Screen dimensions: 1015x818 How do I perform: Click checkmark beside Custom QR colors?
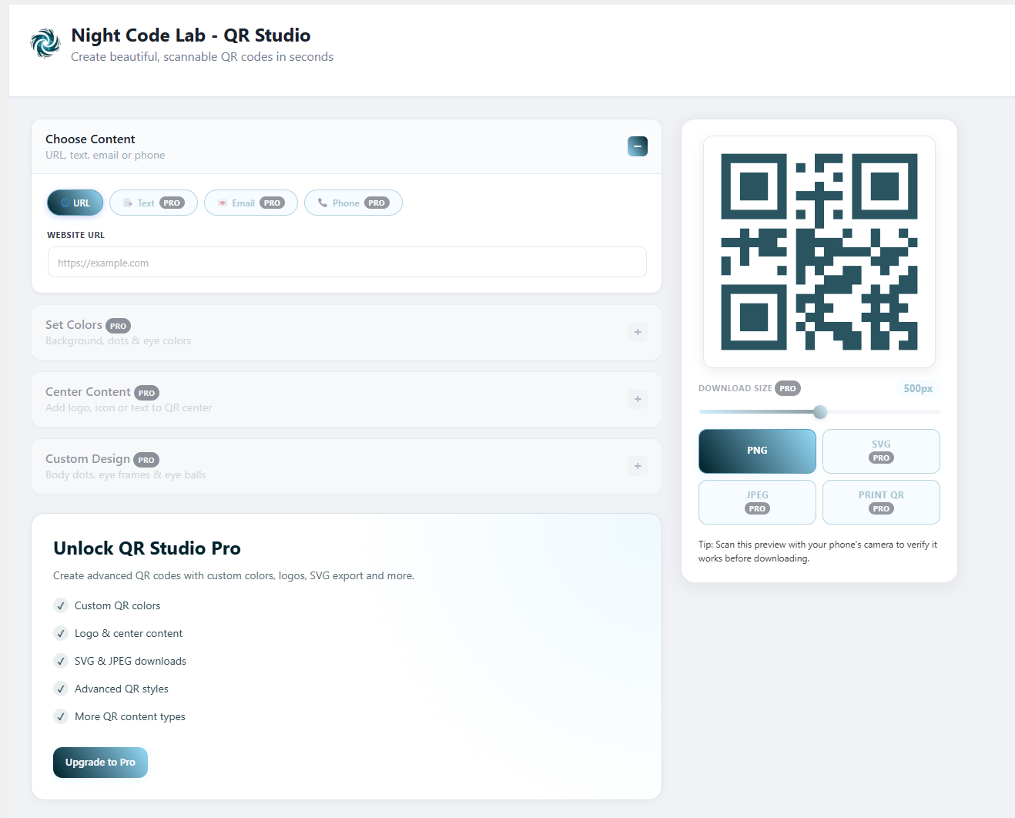61,605
